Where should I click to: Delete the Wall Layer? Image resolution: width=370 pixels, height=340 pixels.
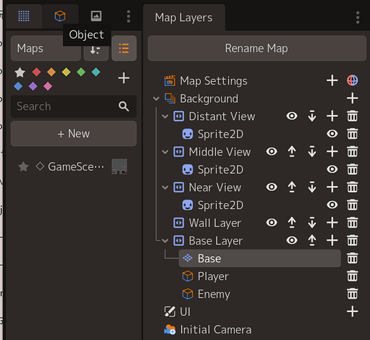(x=352, y=223)
